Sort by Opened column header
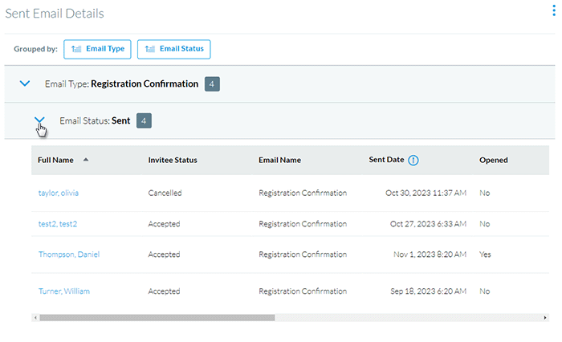 point(493,160)
